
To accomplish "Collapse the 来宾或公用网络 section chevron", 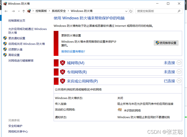I will click(179, 81).
